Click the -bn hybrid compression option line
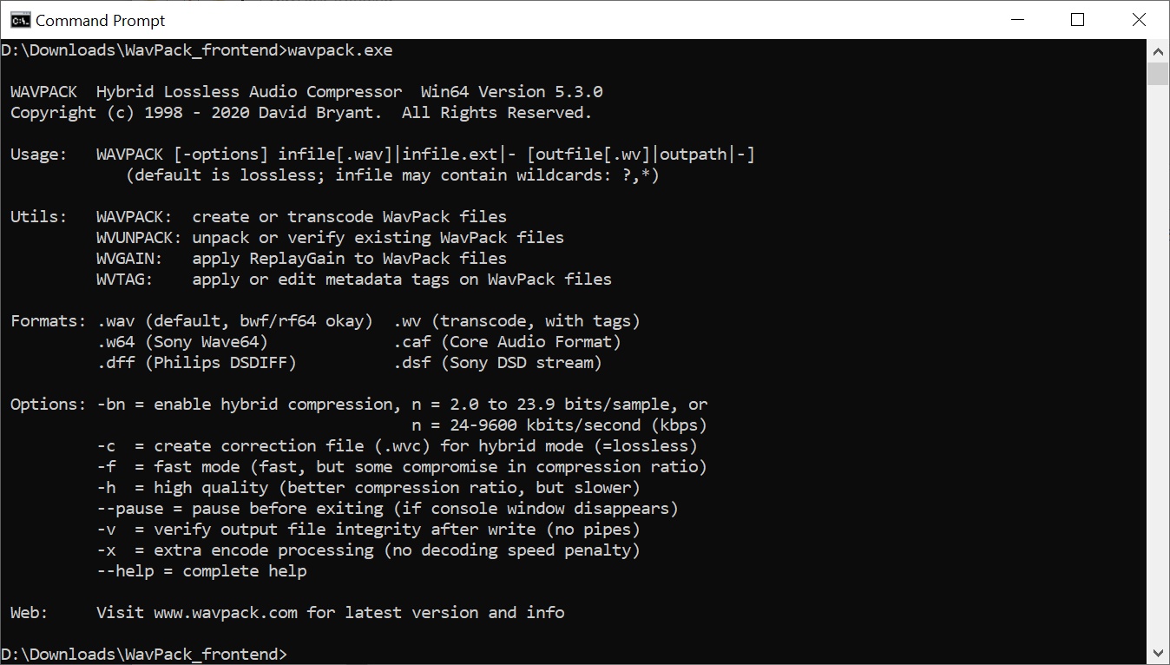 (x=402, y=405)
